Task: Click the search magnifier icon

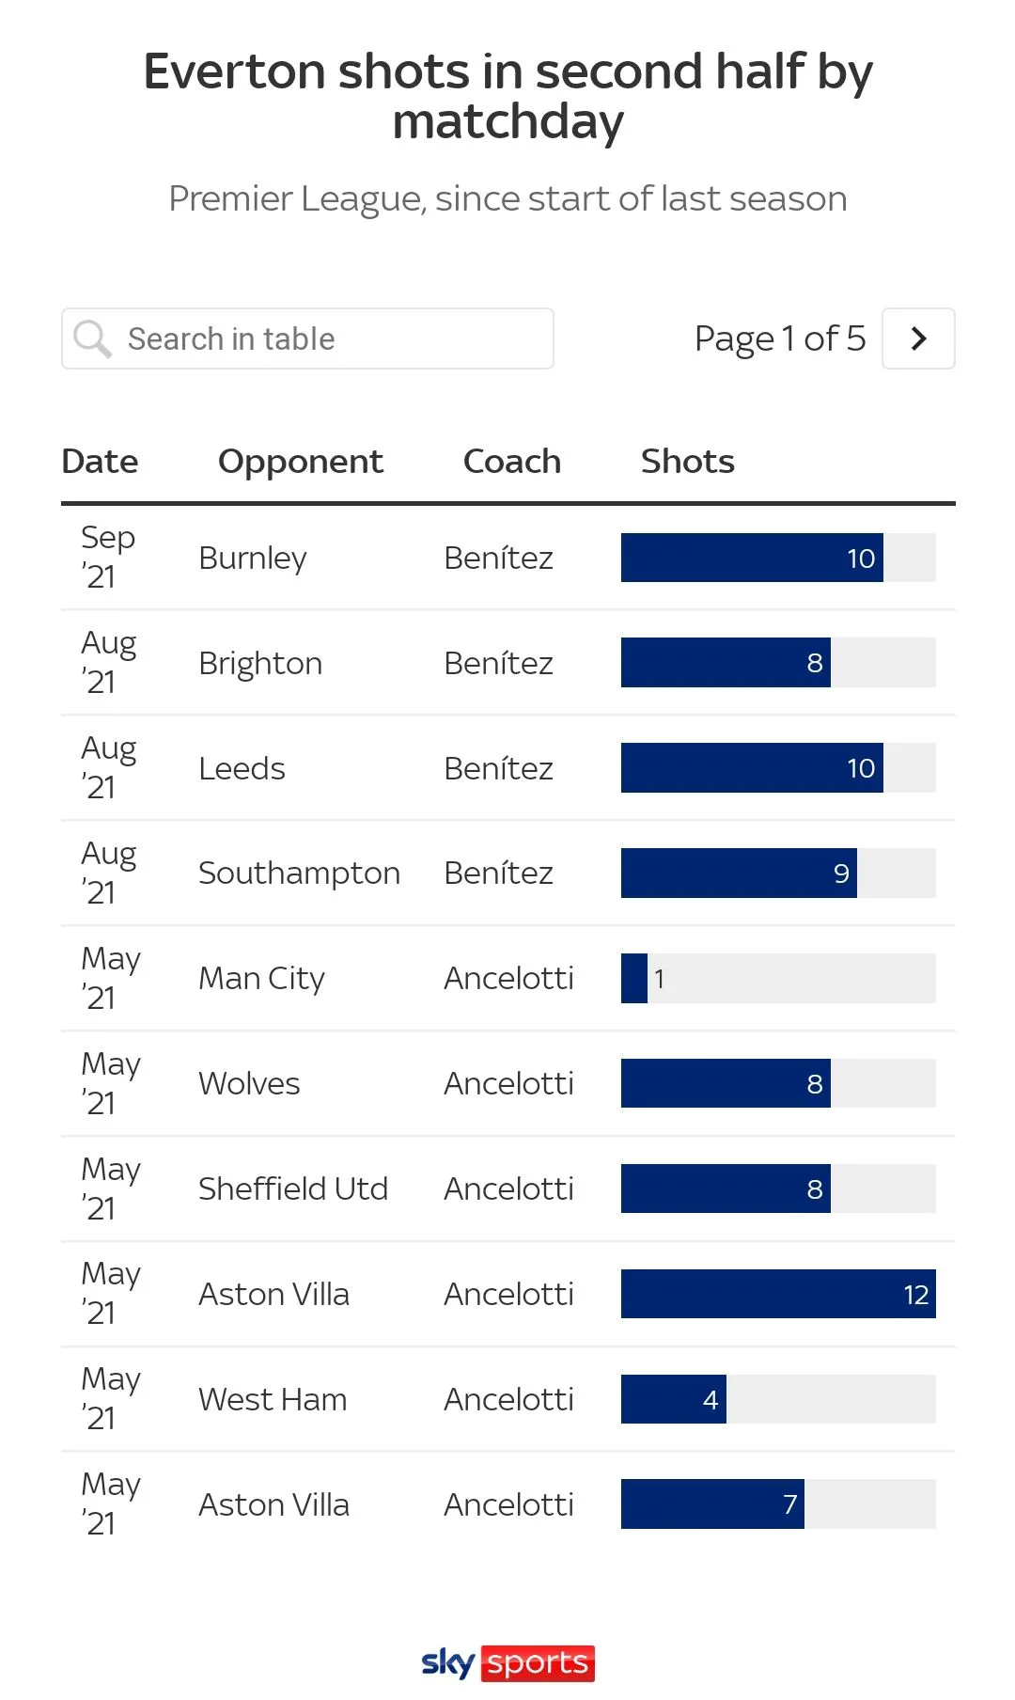Action: click(92, 338)
